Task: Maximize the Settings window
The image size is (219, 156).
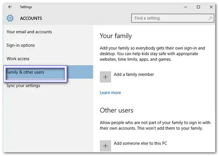Action: [x=198, y=7]
